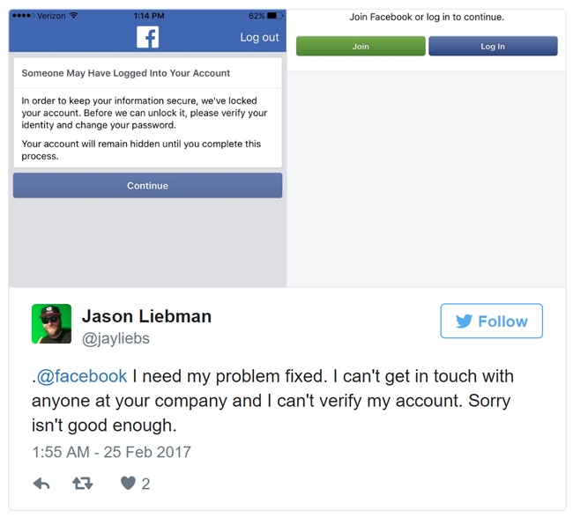Viewport: 573px width, 518px height.
Task: Open Jason Liebman's profile picture
Action: [x=51, y=323]
